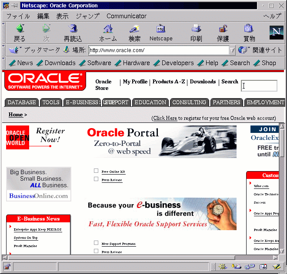Viewport: 287px width, 274px height.
Task: Click the Home breadcrumb link
Action: 16,115
